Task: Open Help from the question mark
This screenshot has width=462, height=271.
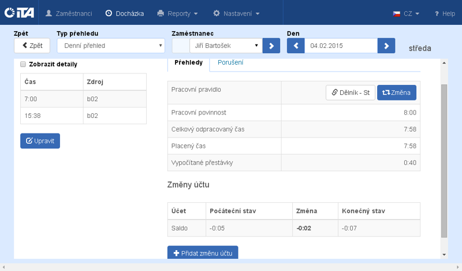Action: tap(445, 13)
